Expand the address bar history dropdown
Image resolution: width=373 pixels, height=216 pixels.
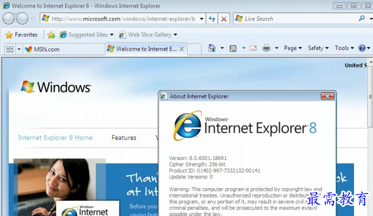pyautogui.click(x=202, y=19)
